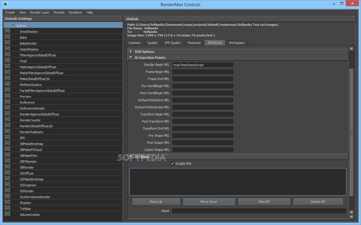Click the icon beside Reference

[7, 102]
